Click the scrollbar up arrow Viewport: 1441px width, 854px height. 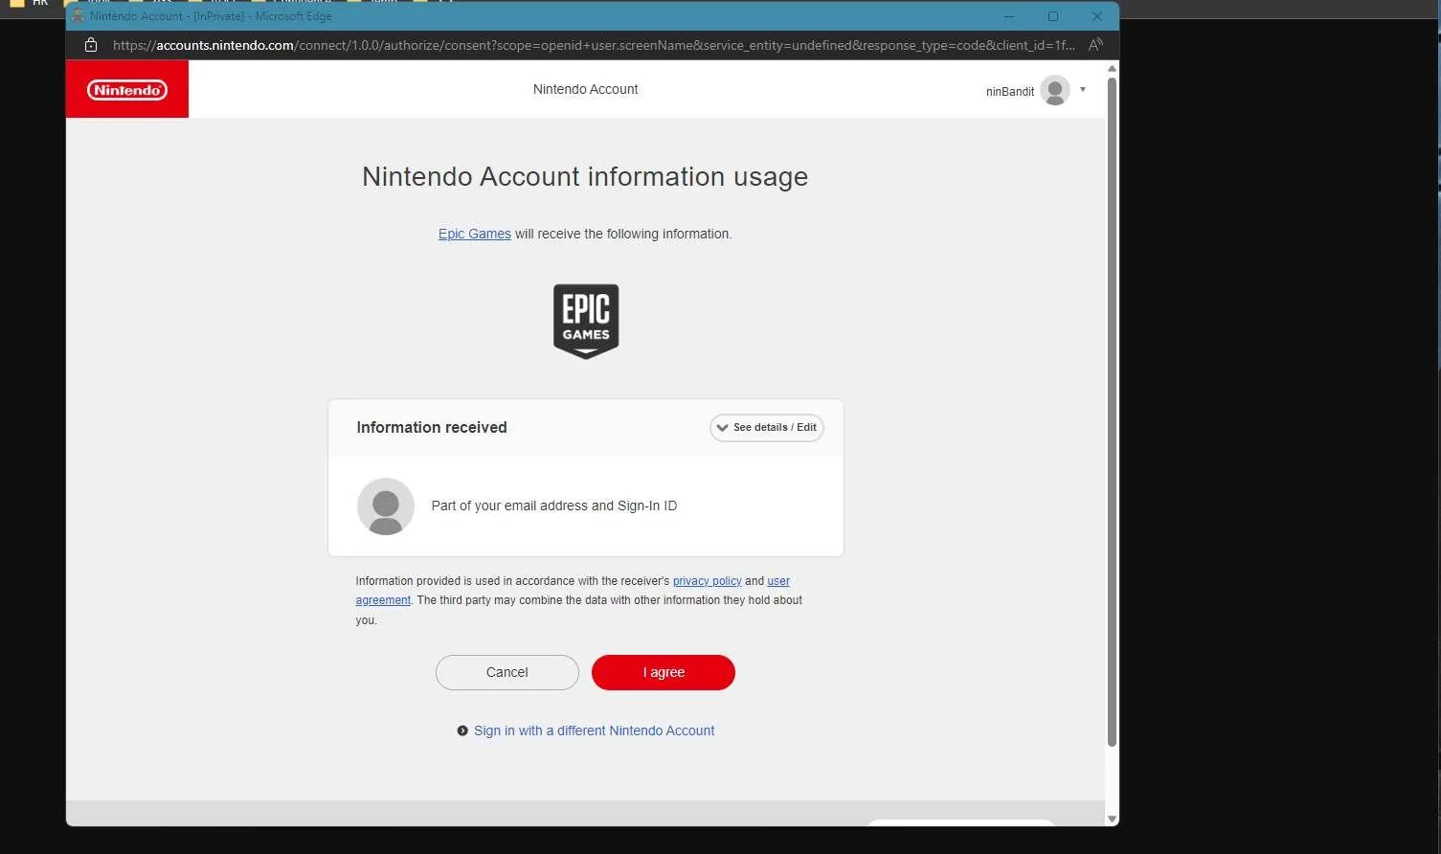[x=1112, y=68]
